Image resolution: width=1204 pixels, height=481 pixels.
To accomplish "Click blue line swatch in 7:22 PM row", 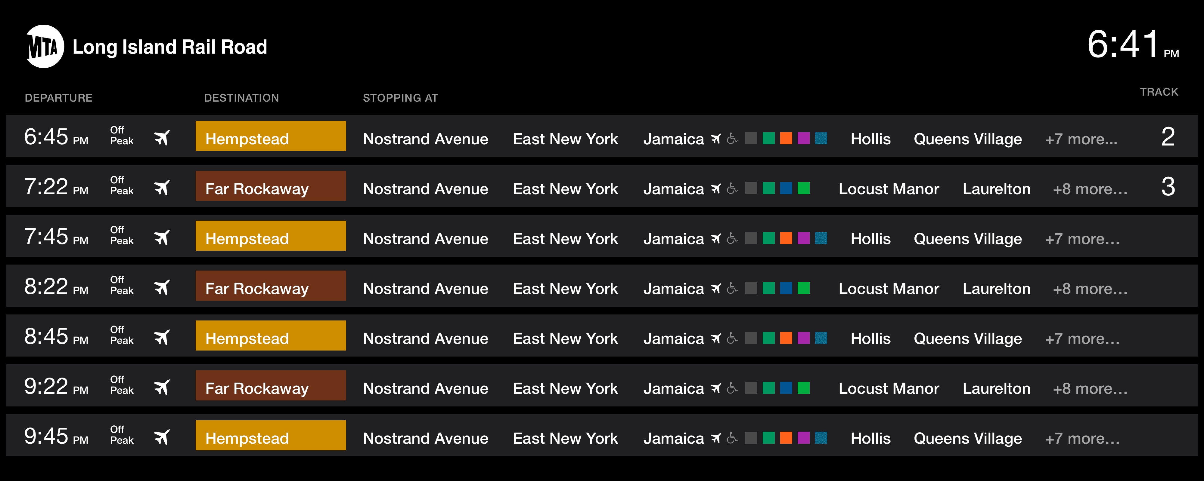I will tap(786, 188).
